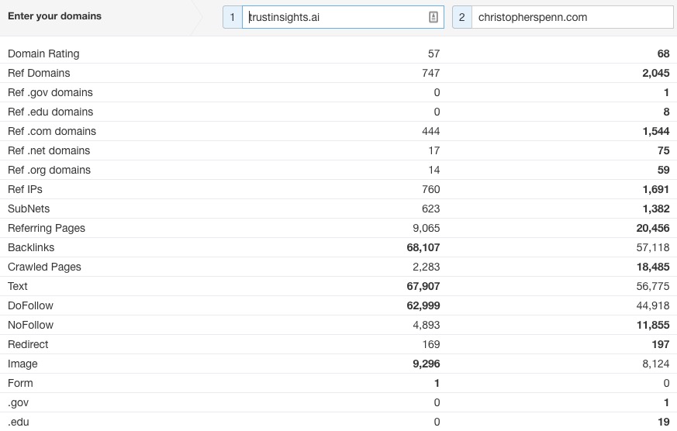Click the 'Form' row label

click(20, 384)
